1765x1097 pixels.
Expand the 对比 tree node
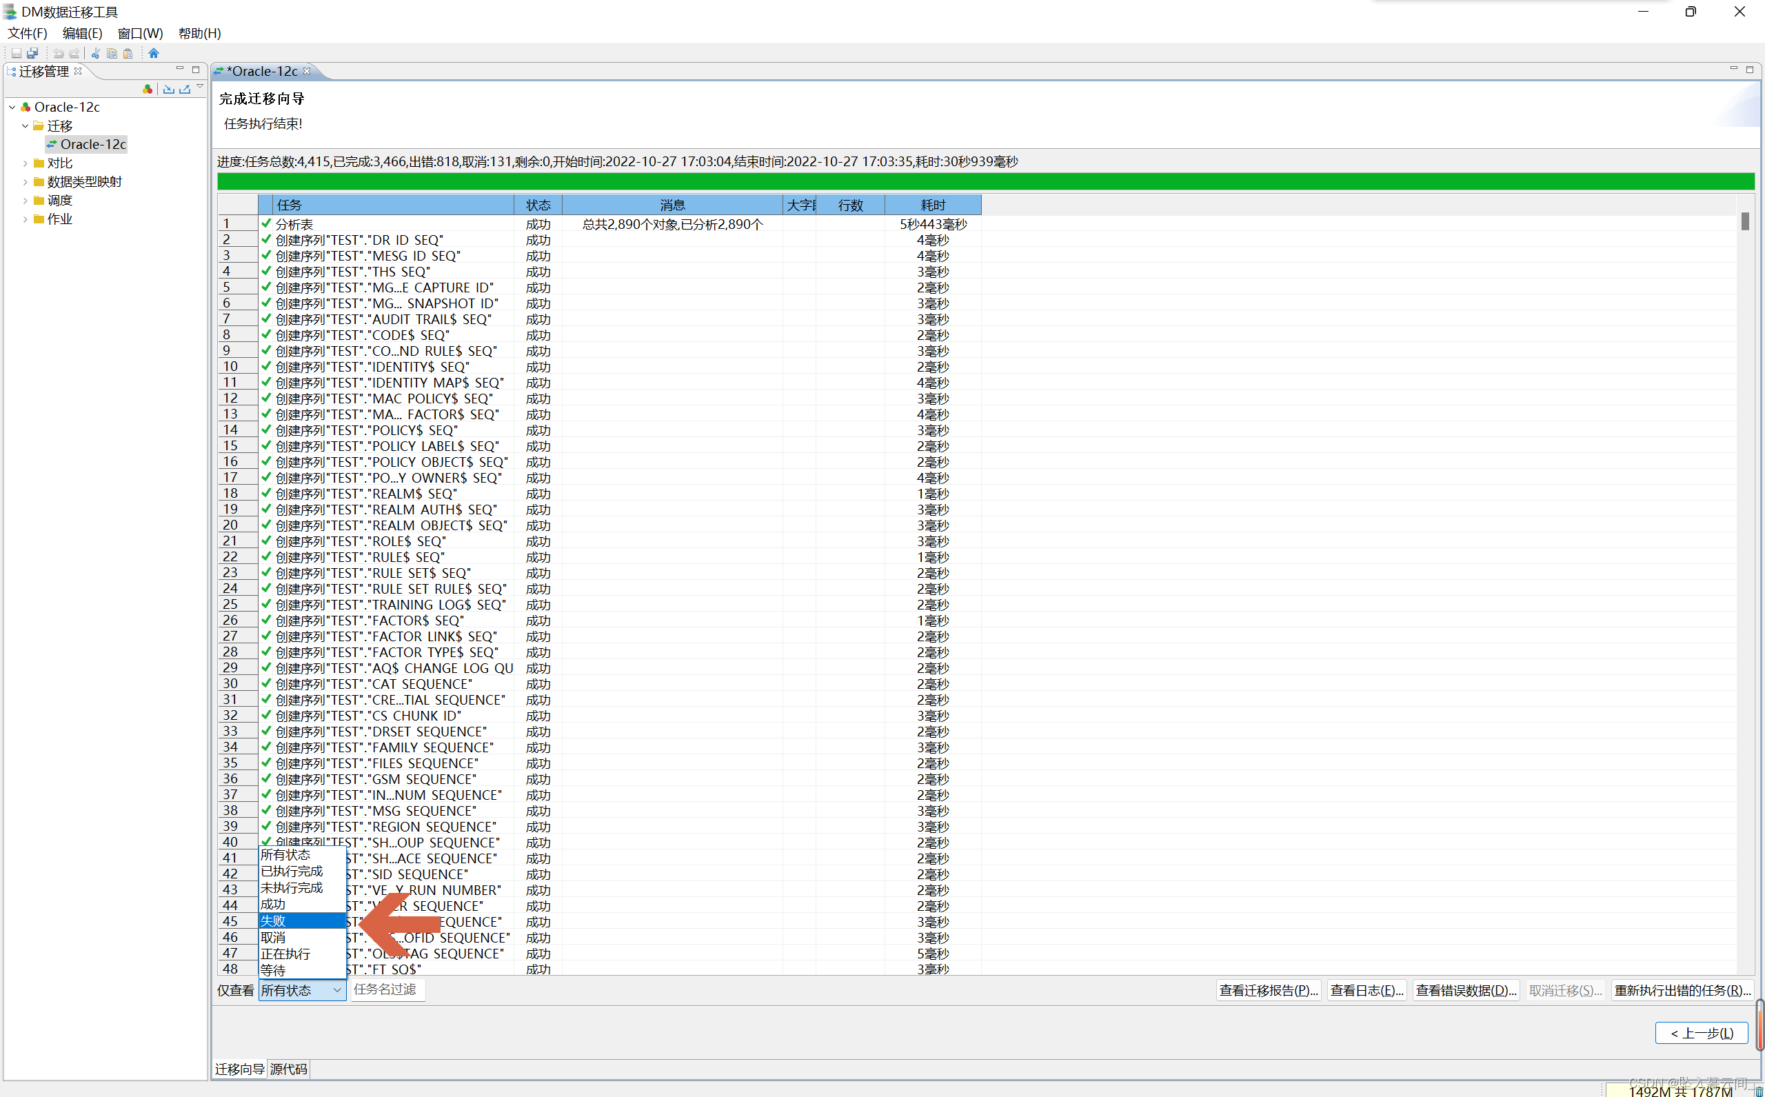[26, 163]
